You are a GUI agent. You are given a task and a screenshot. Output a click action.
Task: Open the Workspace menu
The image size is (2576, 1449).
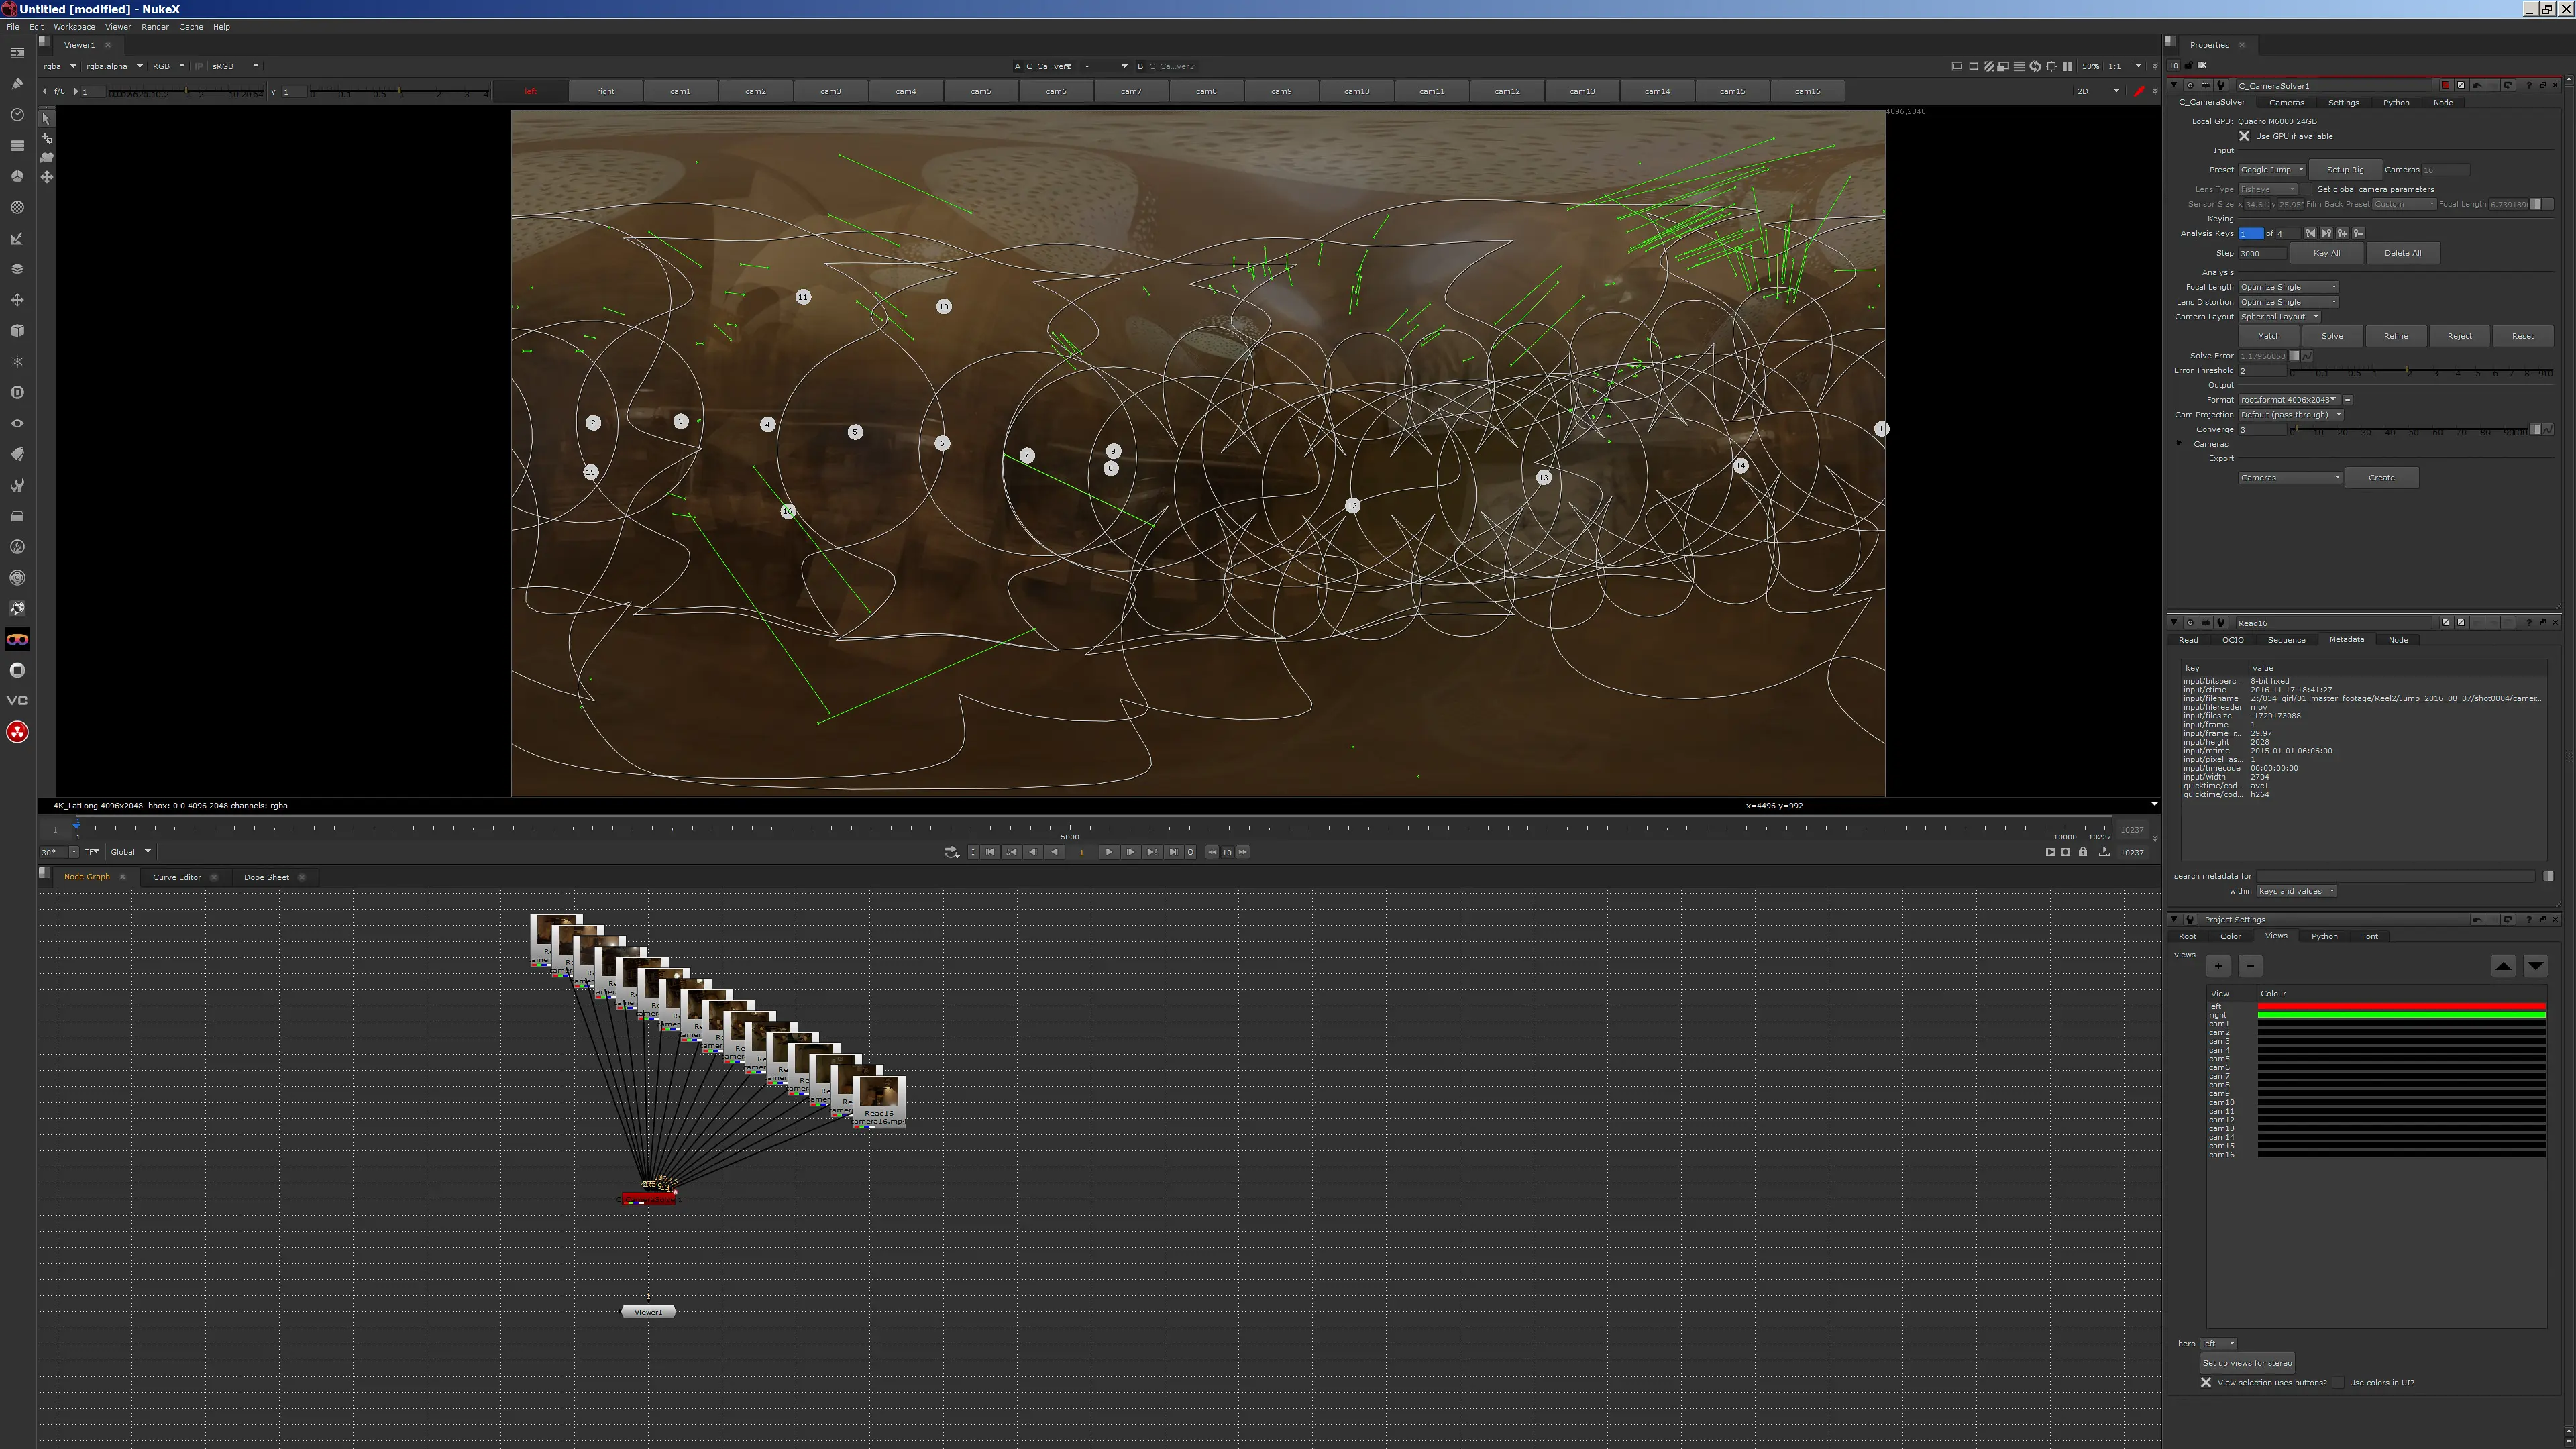74,27
